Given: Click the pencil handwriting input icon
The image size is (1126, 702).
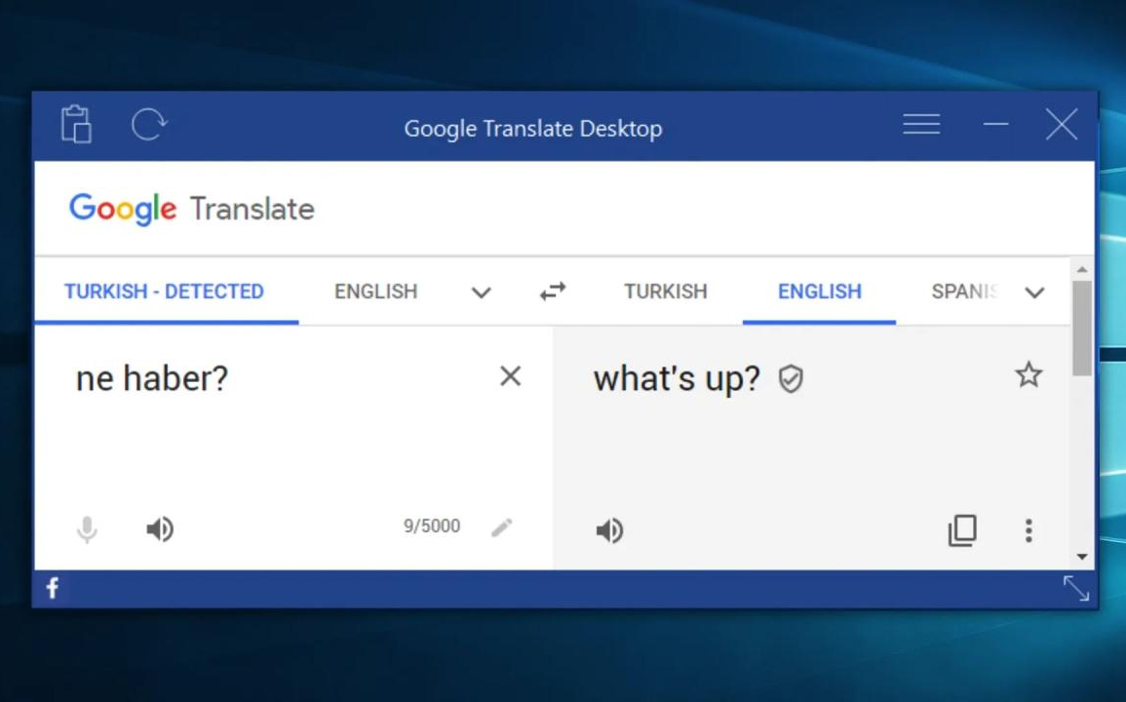Looking at the screenshot, I should (x=502, y=527).
